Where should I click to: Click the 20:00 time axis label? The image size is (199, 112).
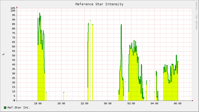point(61,104)
